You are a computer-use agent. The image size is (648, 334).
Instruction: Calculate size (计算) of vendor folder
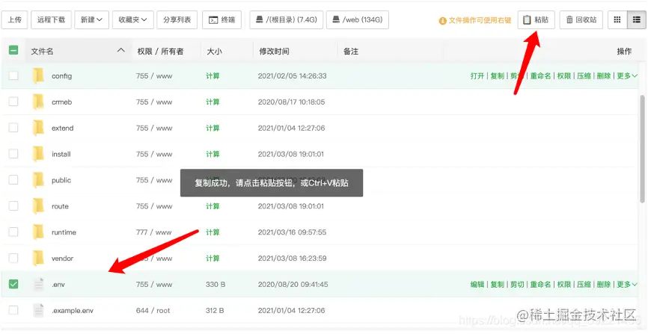tap(213, 258)
